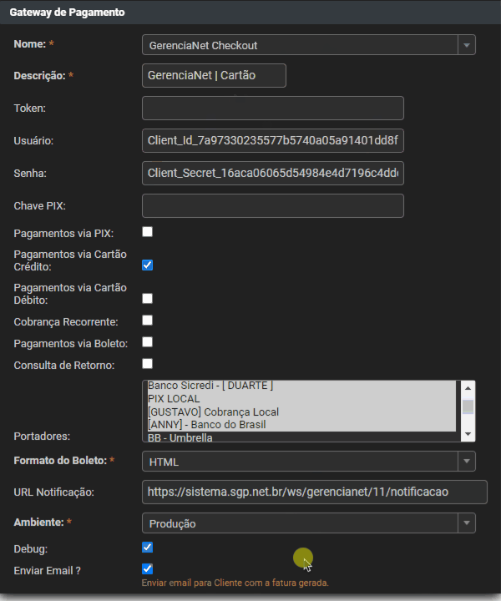Open the Nome gateway dropdown

coord(308,44)
